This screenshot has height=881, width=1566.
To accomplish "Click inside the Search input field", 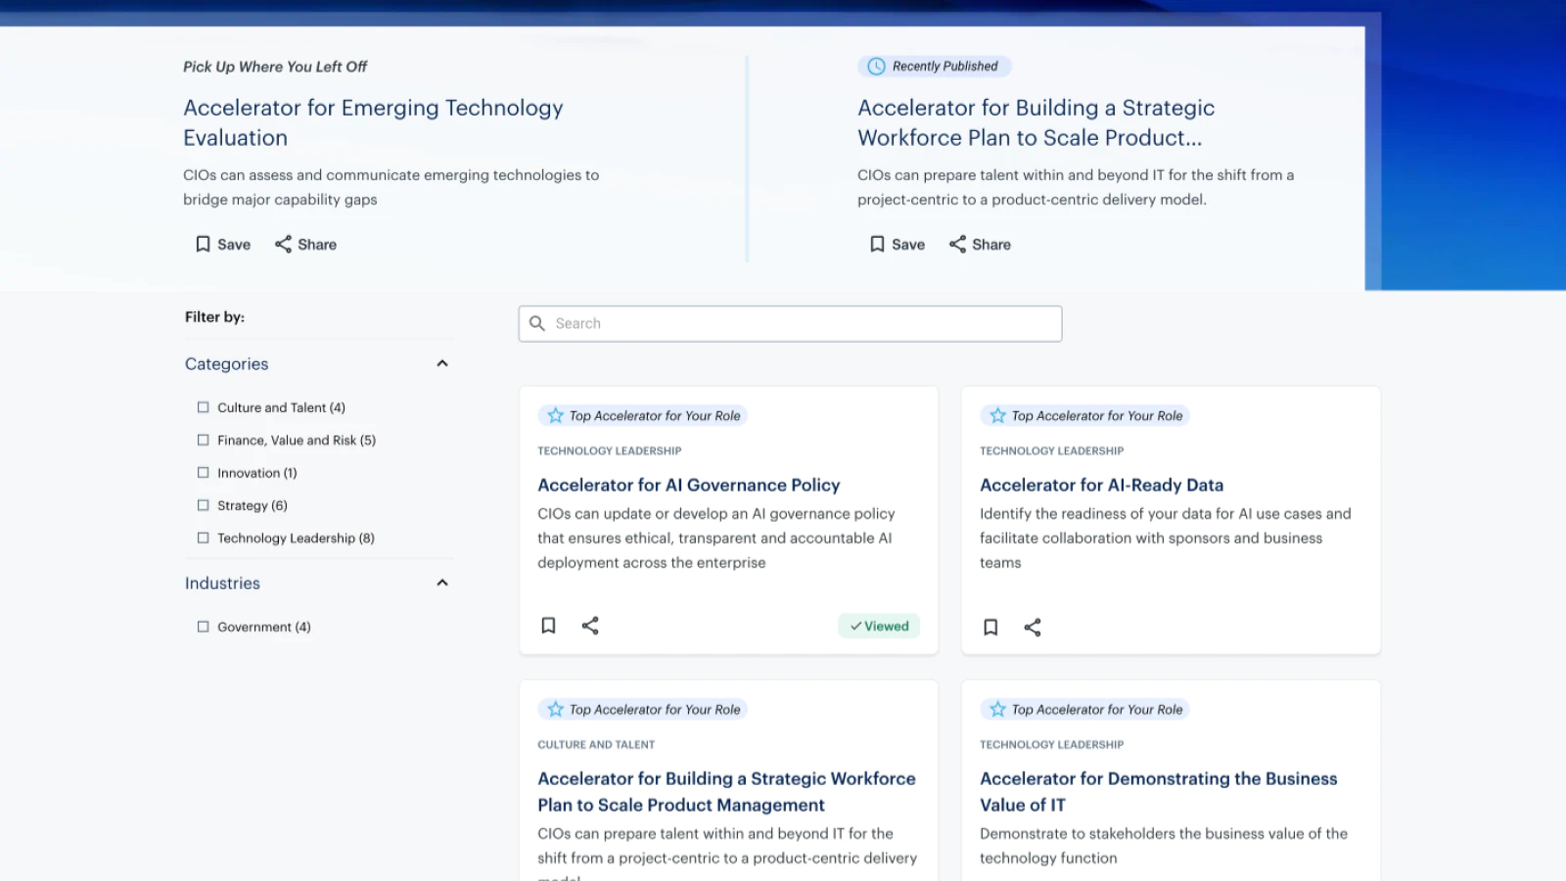I will point(783,323).
